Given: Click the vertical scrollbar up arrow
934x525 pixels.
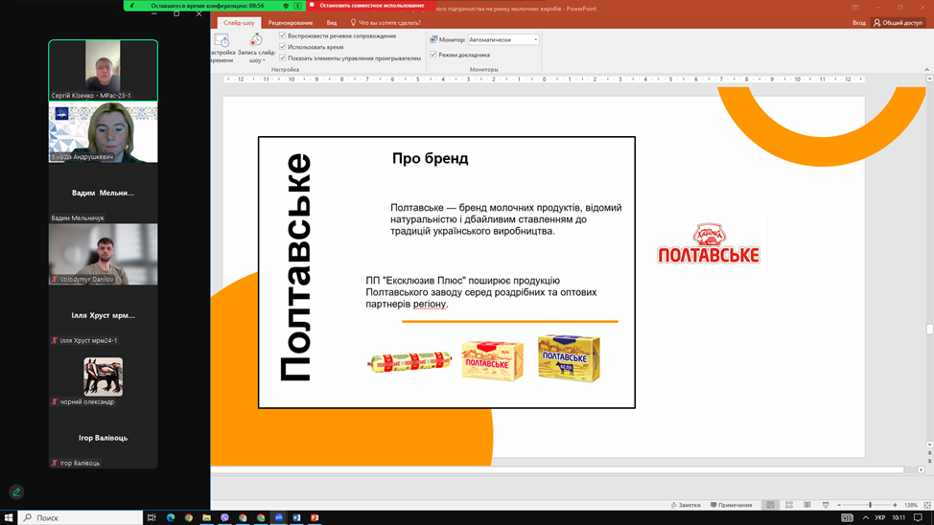Looking at the screenshot, I should [x=929, y=80].
